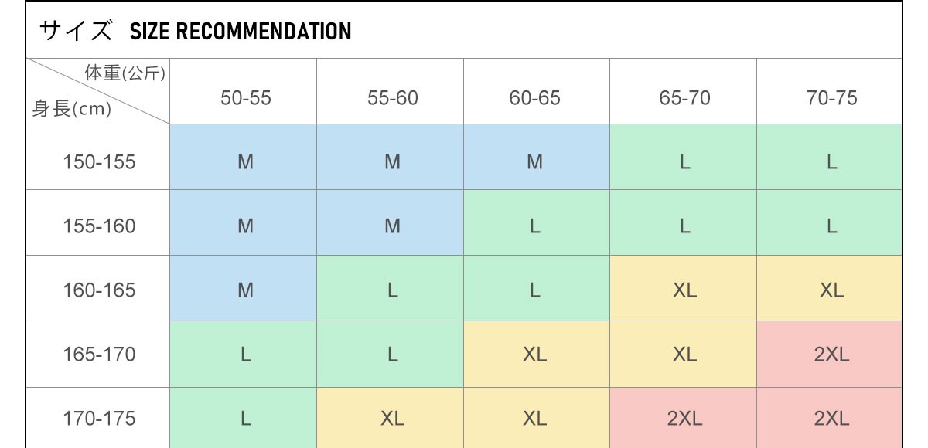Click the 体重/身長 diagonal header cell
928x448 pixels.
pos(98,91)
